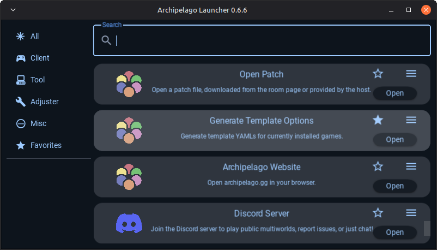The image size is (437, 250).
Task: Click Open button for Discord Server
Action: (395, 232)
